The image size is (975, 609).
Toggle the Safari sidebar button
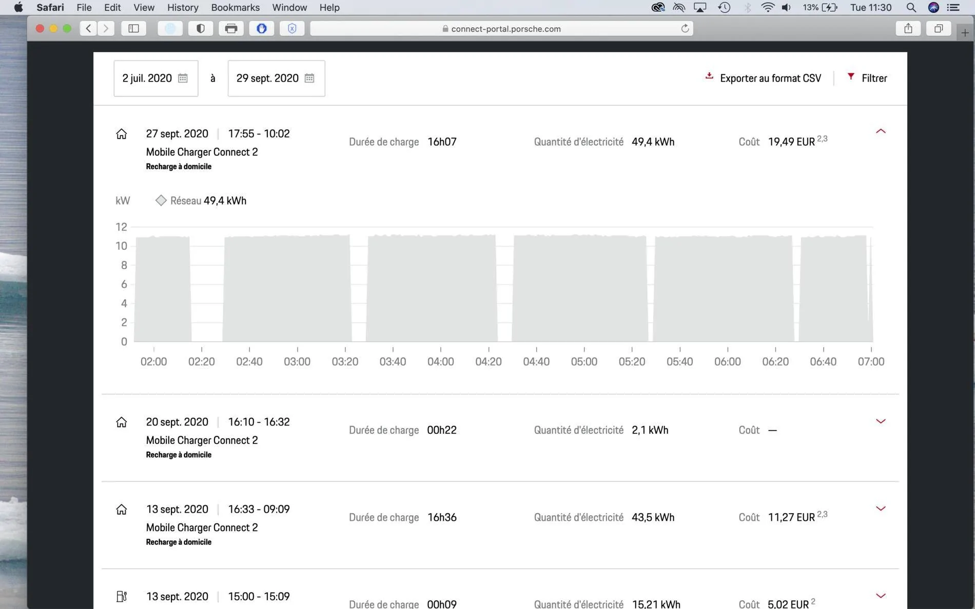[x=134, y=29]
